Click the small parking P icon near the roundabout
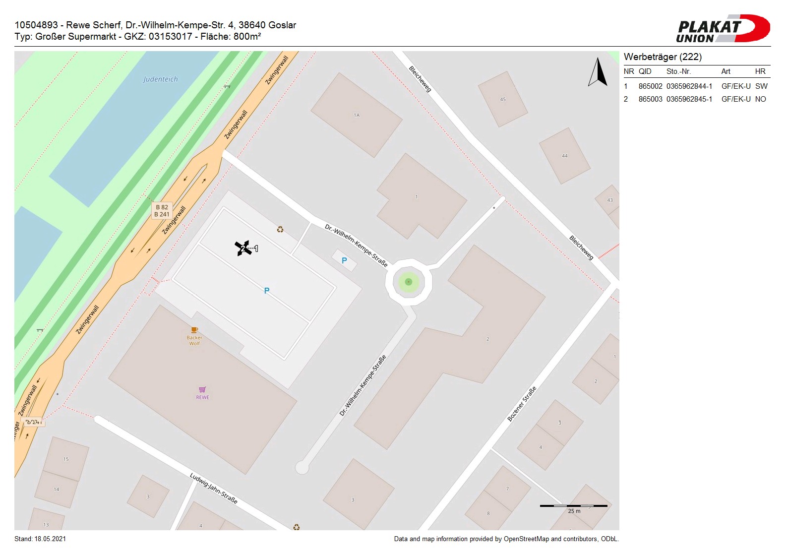This screenshot has height=557, width=787. click(x=344, y=260)
